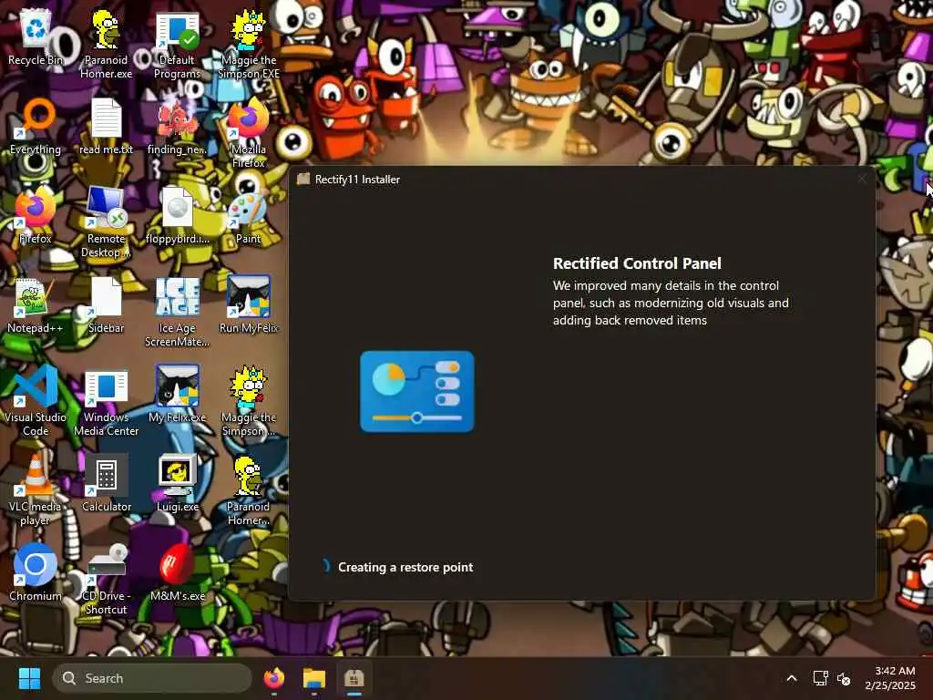Image resolution: width=933 pixels, height=700 pixels.
Task: Open the Paint desktop shortcut
Action: [248, 215]
